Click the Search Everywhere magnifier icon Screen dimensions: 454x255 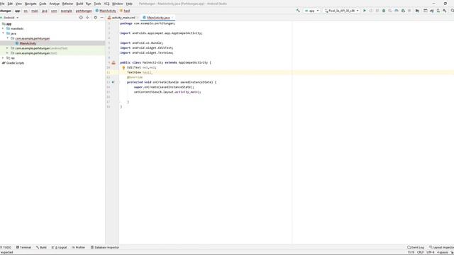pyautogui.click(x=452, y=11)
